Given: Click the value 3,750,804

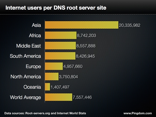Looking at the screenshot, I should click(x=68, y=77).
